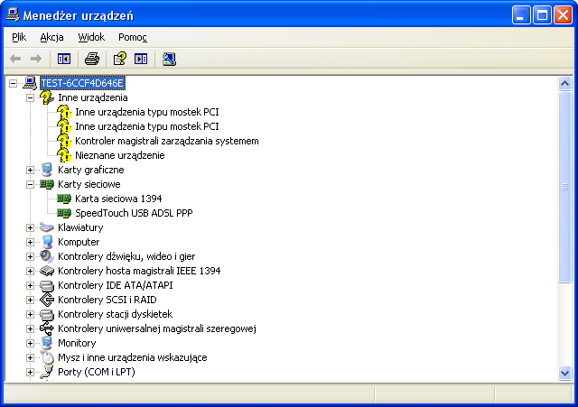The image size is (578, 407).
Task: Click the scrollbar up arrow
Action: (564, 83)
